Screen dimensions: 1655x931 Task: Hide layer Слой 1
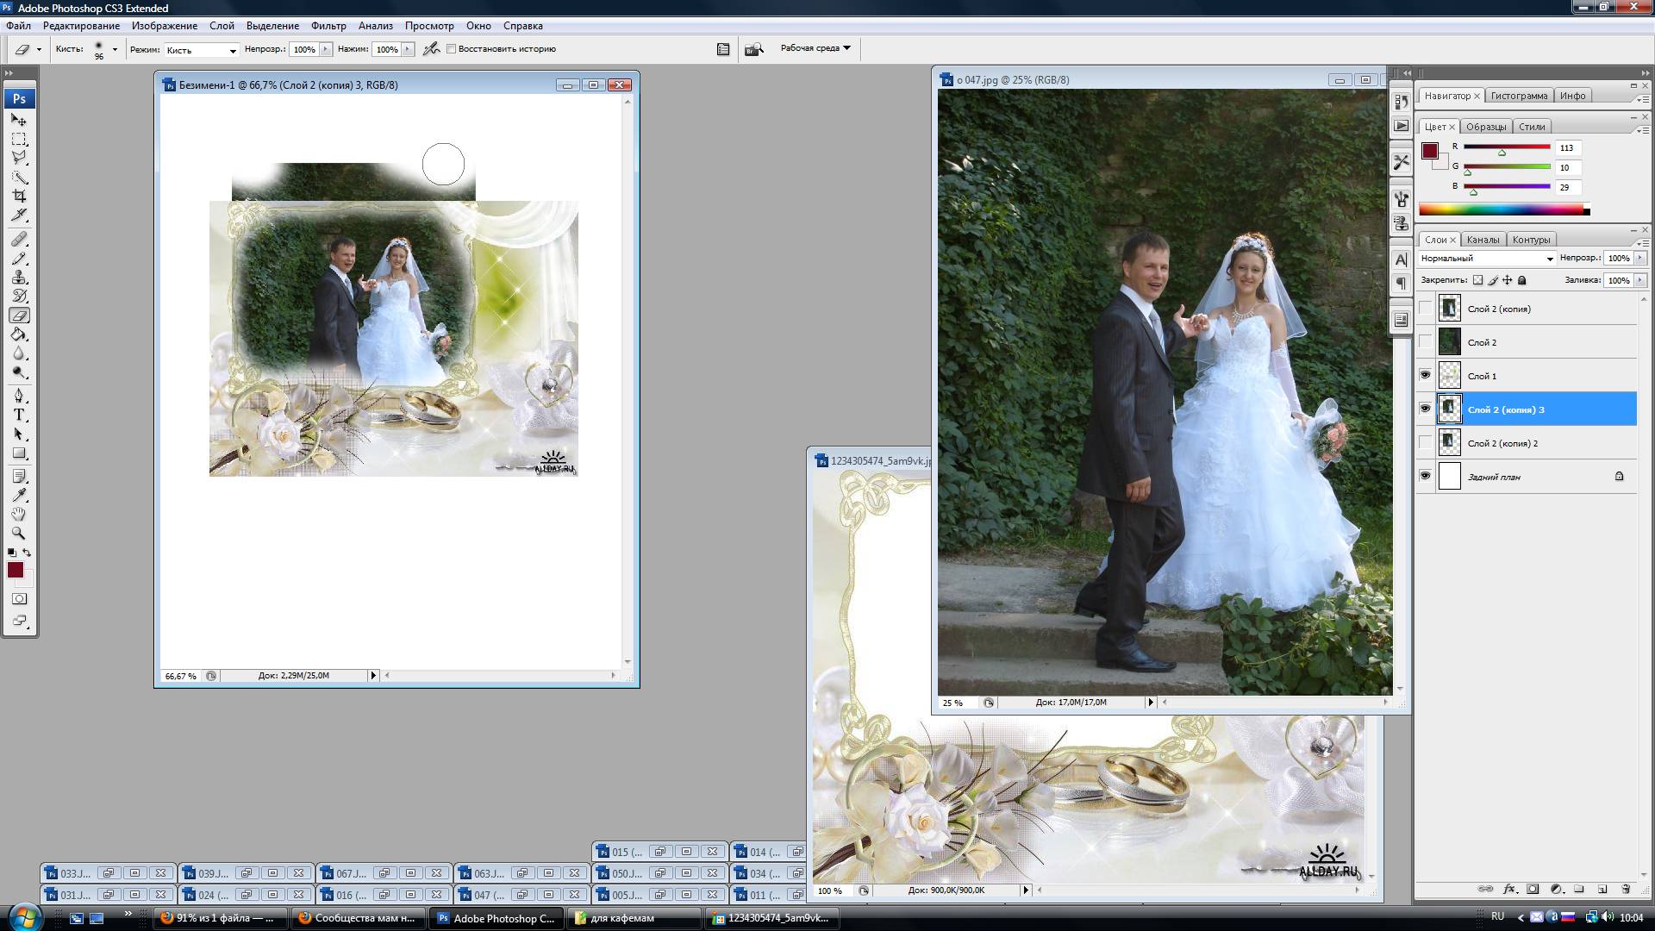[1425, 376]
